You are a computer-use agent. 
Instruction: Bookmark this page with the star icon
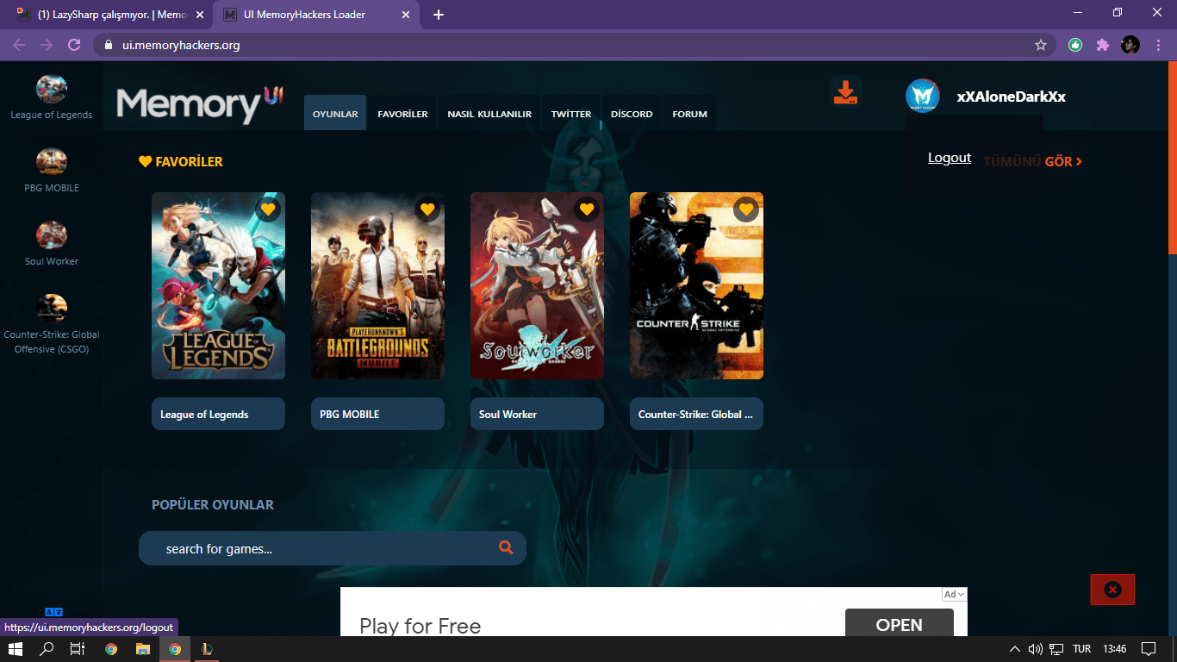point(1040,45)
